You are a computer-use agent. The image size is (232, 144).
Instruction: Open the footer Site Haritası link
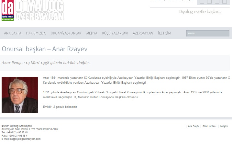209,126
